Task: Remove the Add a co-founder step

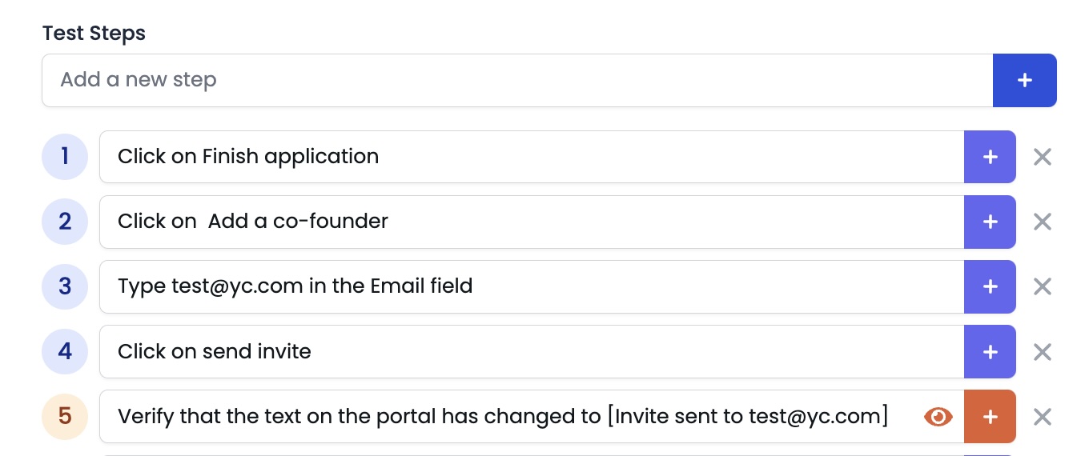Action: coord(1042,222)
